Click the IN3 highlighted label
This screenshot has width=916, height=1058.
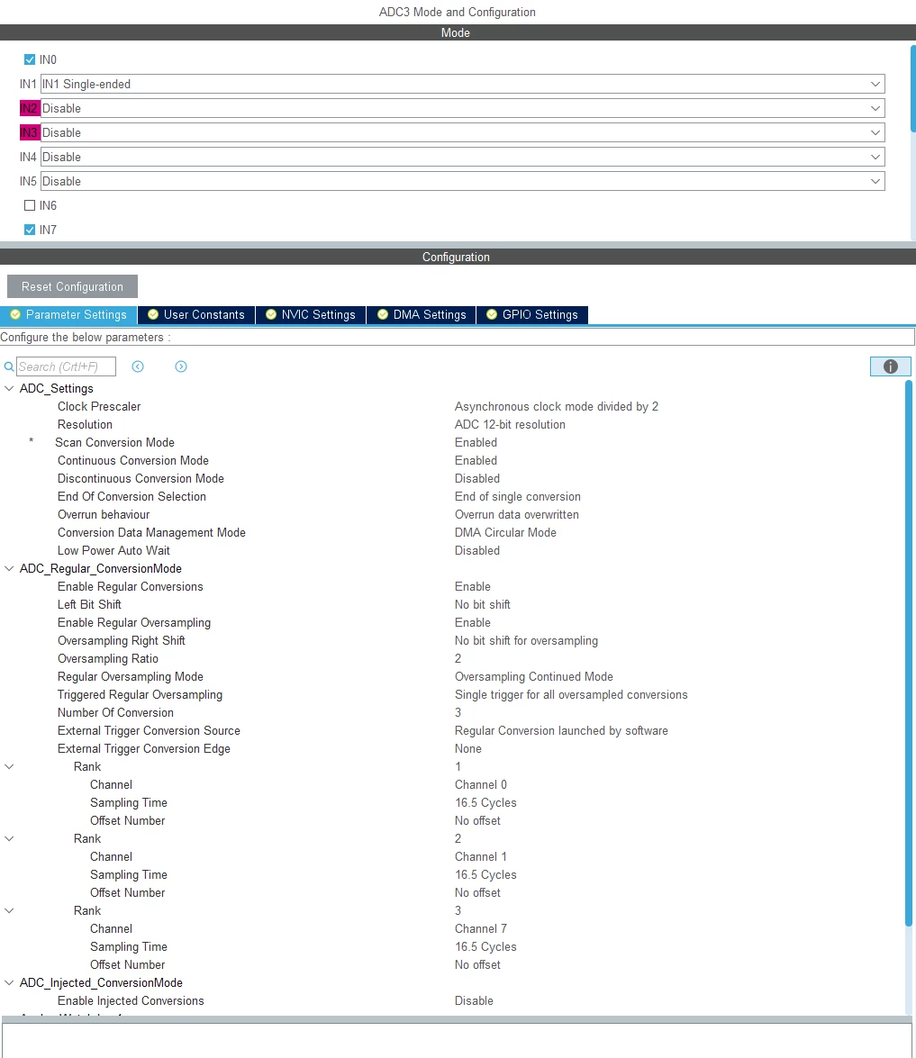pos(29,133)
